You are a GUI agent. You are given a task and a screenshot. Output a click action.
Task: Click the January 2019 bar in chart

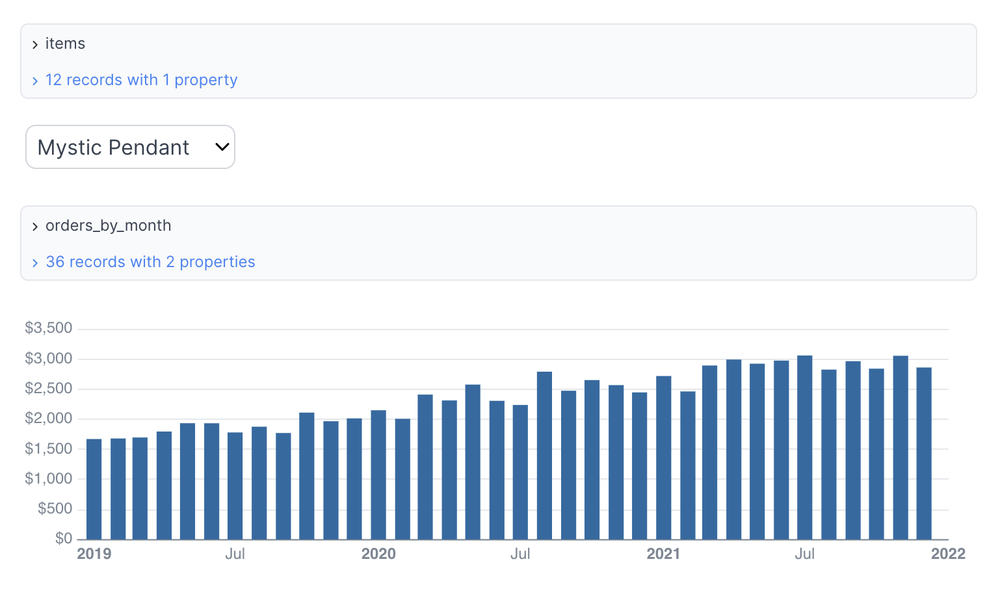[94, 489]
